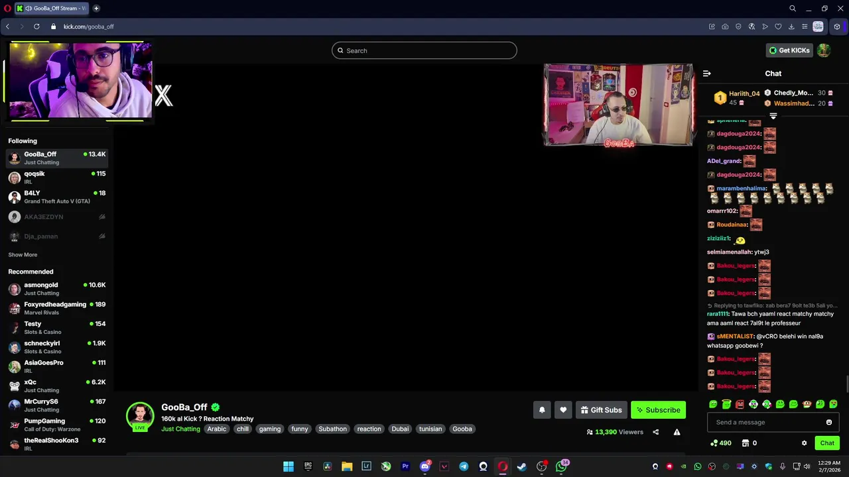Image resolution: width=849 pixels, height=477 pixels.
Task: Click the channel points balance 490
Action: tap(720, 443)
